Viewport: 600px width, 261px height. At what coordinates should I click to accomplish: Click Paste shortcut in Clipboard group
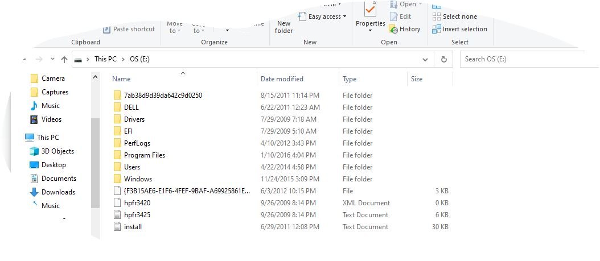tap(129, 29)
